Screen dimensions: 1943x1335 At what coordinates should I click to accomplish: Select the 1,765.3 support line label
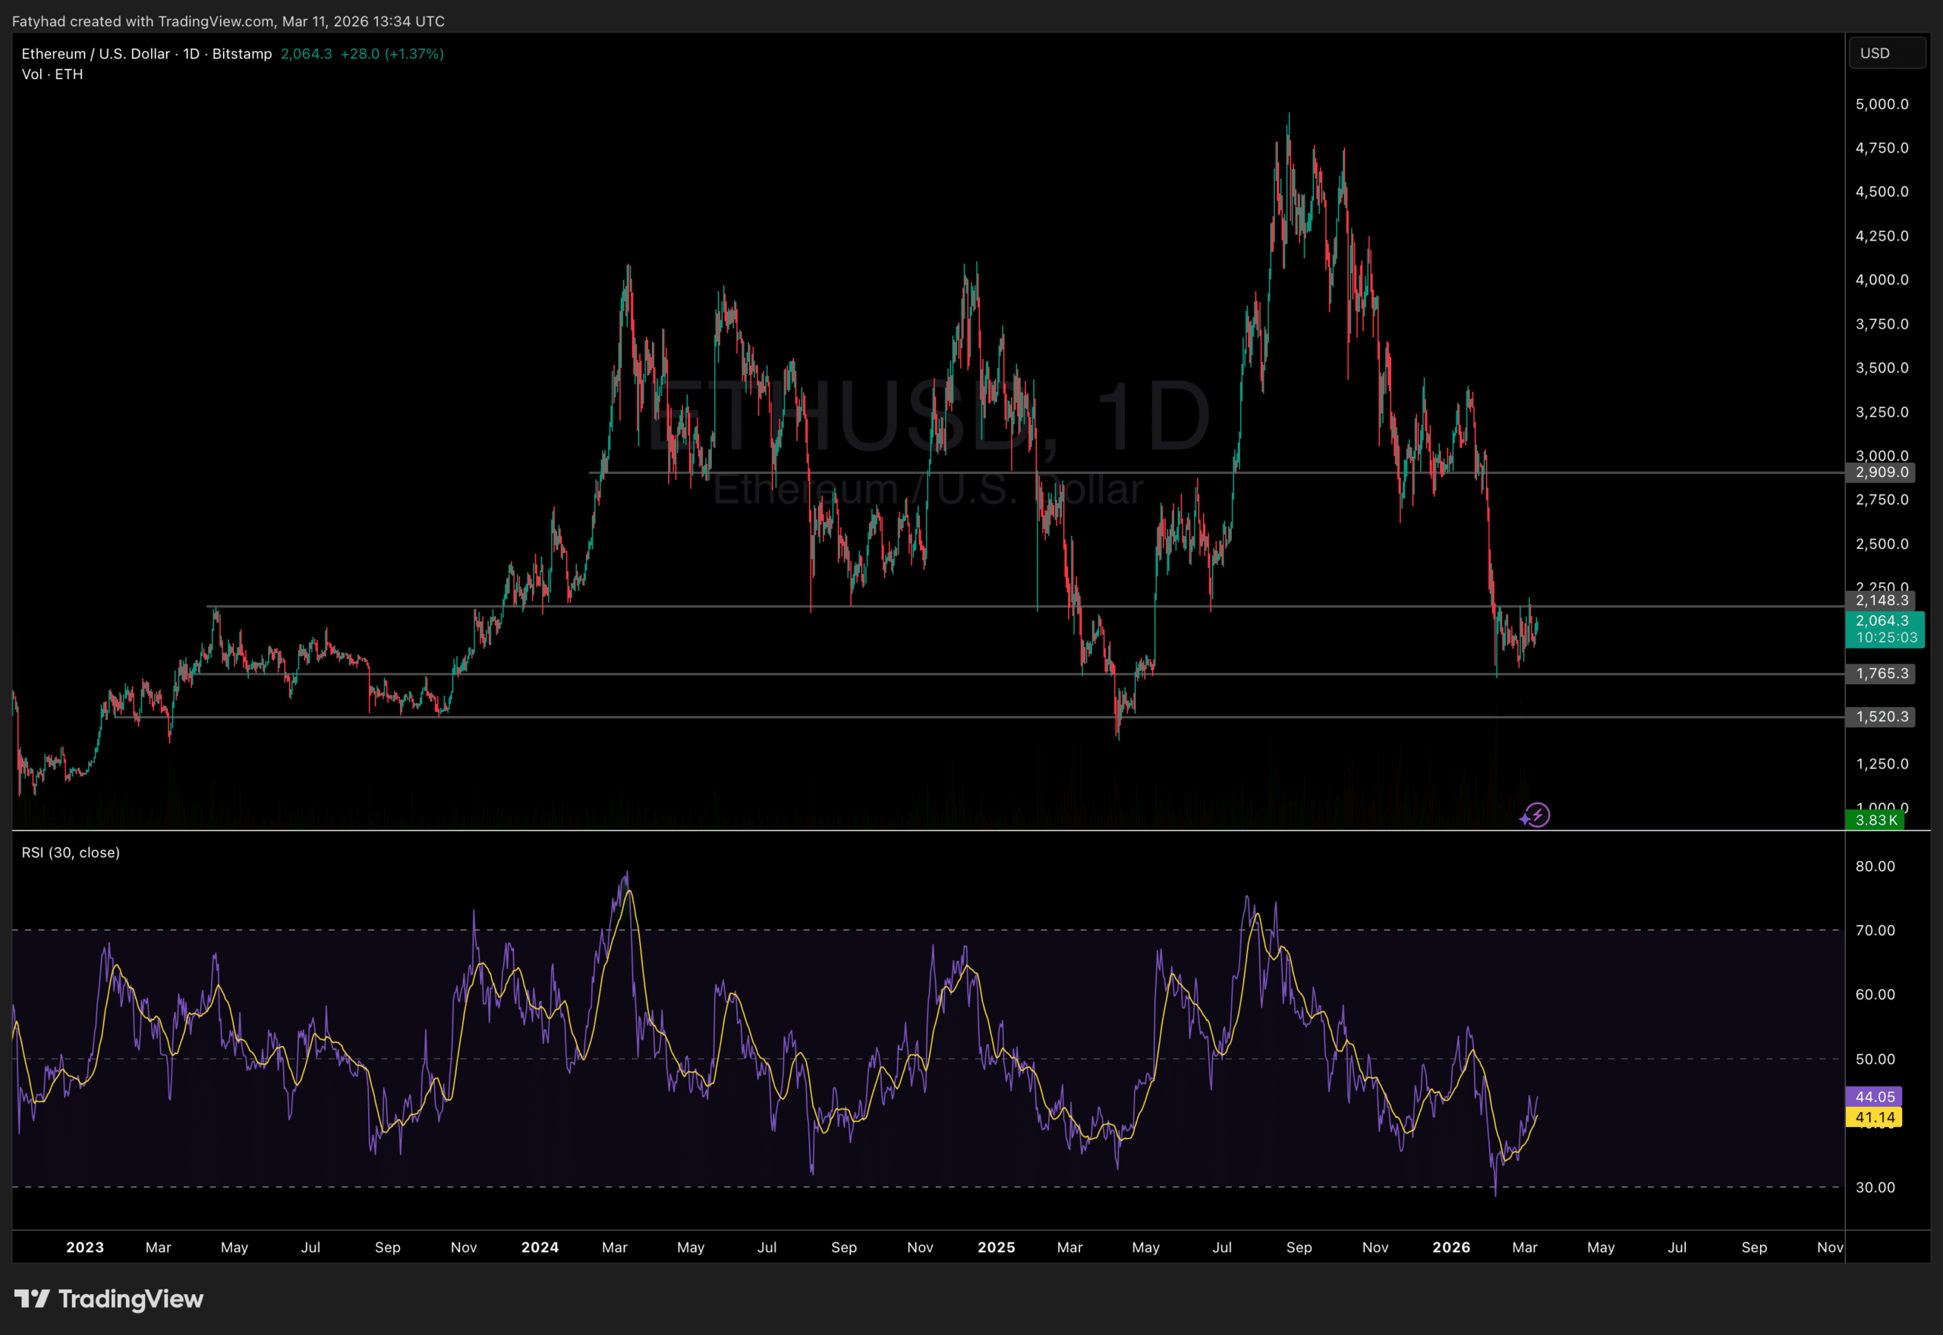[1880, 674]
